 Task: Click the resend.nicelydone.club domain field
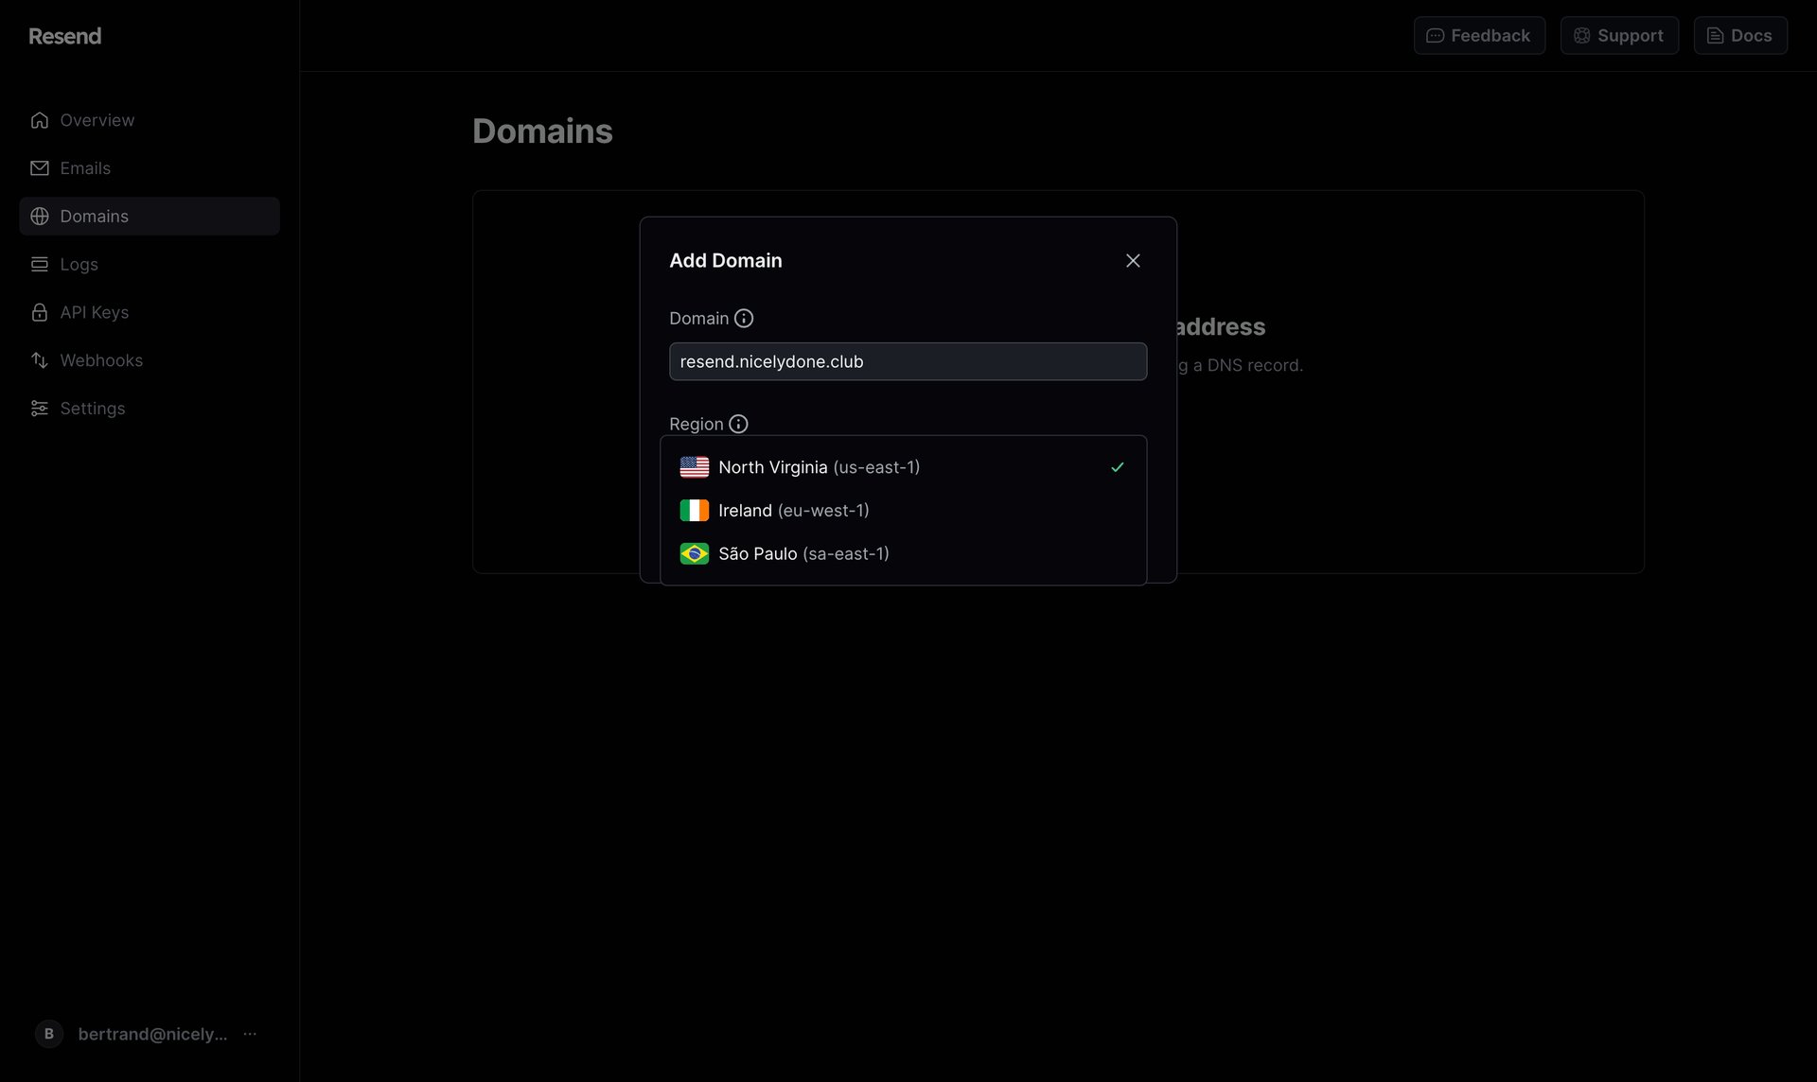(908, 361)
